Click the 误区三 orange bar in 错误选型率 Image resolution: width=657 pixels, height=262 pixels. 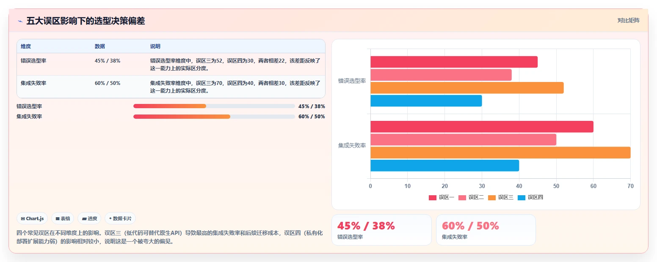[x=467, y=88]
